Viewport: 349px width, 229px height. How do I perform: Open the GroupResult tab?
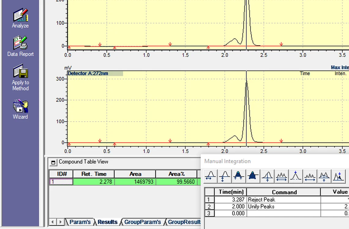pos(184,222)
